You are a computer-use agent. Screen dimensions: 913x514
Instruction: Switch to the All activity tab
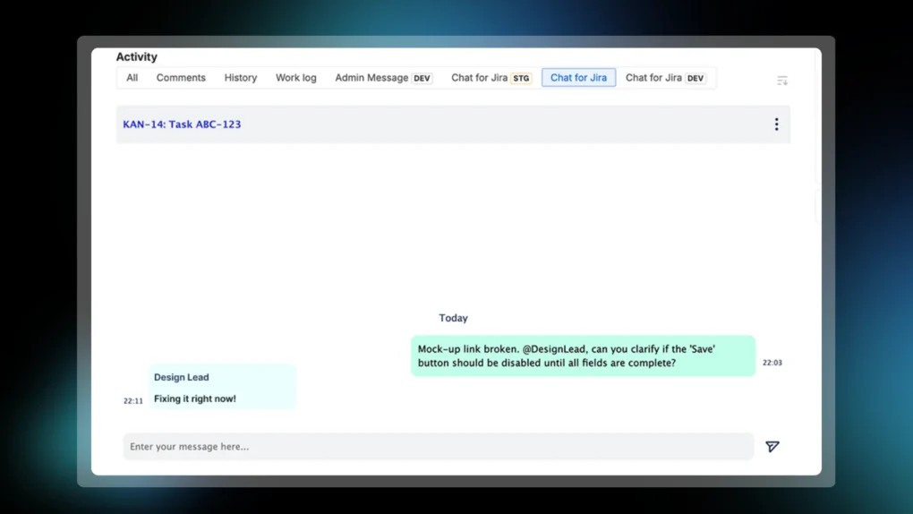coord(132,78)
